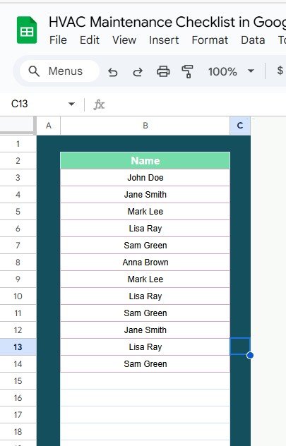The height and width of the screenshot is (446, 286).
Task: Expand the Name box dropdown arrow
Action: pos(72,104)
